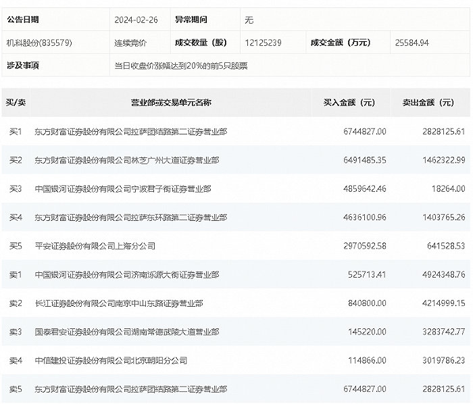Select buy amount 6491485.35
This screenshot has width=473, height=404.
click(365, 160)
